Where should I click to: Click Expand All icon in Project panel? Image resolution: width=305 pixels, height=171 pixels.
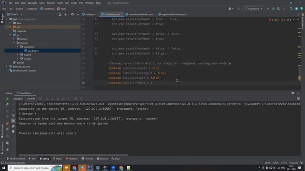[x=60, y=14]
